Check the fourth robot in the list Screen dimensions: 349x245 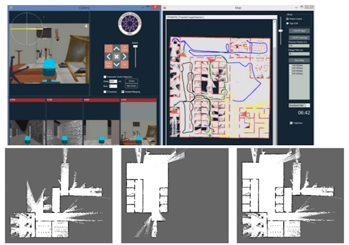tap(290, 73)
